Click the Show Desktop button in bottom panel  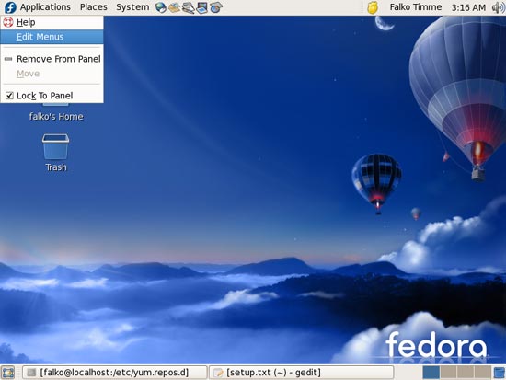8,373
